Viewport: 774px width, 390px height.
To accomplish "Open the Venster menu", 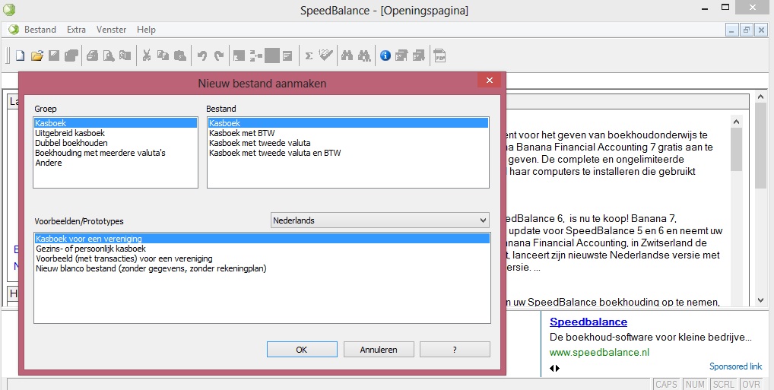I will [112, 30].
